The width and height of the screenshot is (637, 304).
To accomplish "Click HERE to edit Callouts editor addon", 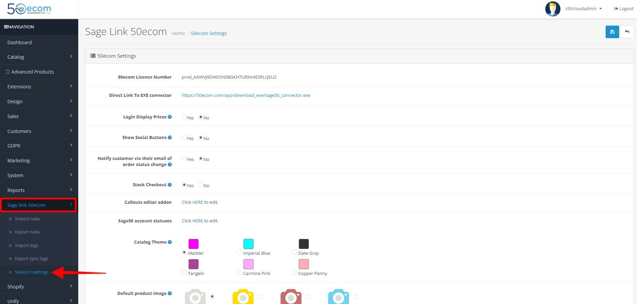I will (x=198, y=202).
